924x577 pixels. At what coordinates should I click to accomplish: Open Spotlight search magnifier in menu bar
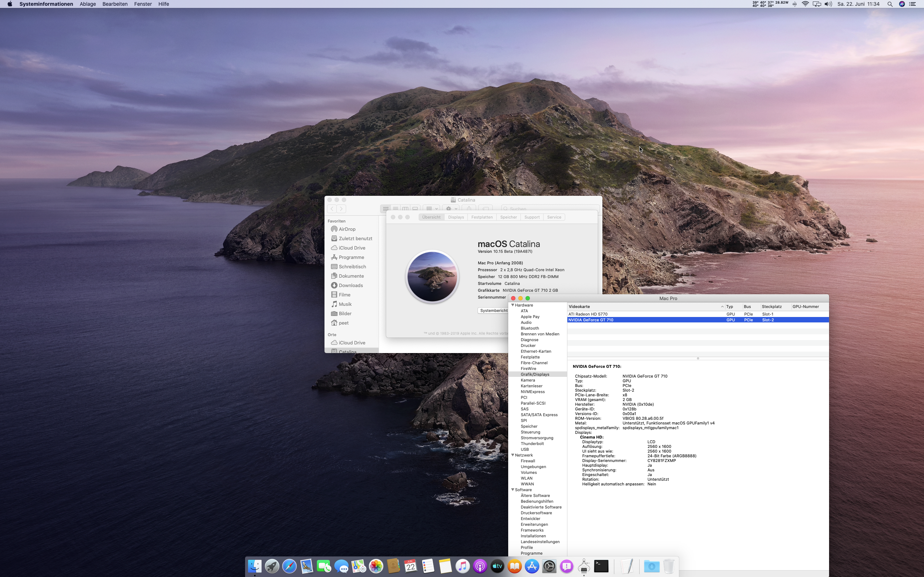[x=890, y=4]
